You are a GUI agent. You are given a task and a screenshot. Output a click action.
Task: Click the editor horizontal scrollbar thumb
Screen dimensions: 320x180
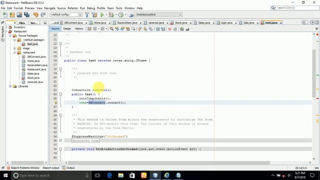[169, 162]
